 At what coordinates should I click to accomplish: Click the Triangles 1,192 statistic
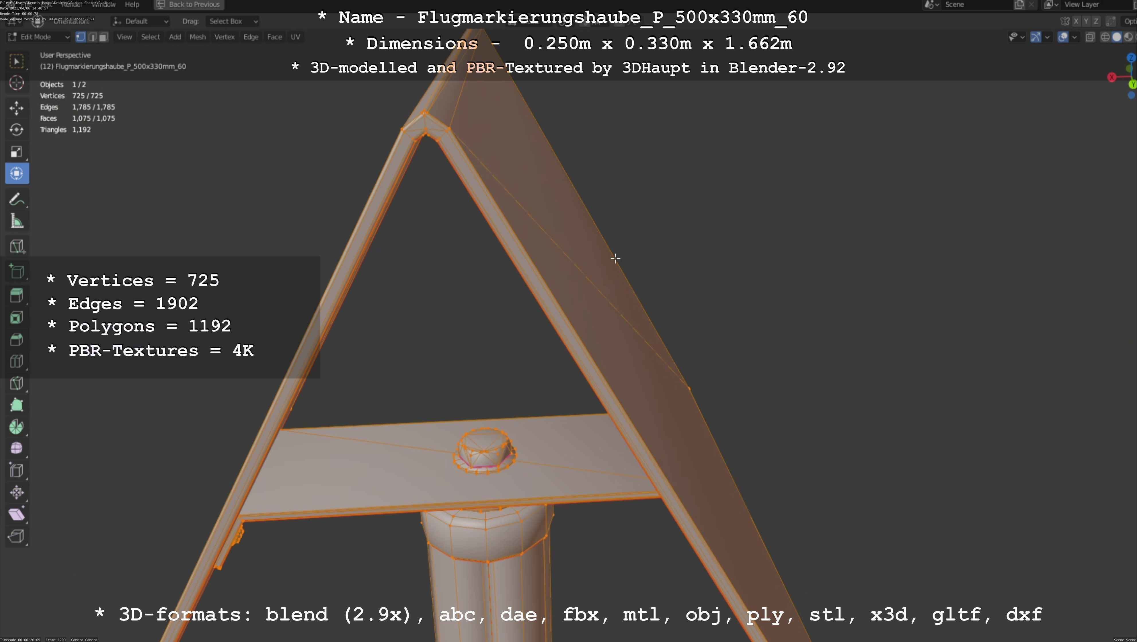tap(65, 130)
